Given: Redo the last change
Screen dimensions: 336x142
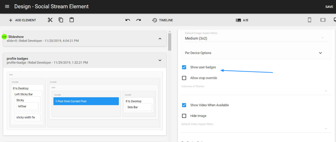Looking at the screenshot, I should pyautogui.click(x=139, y=20).
